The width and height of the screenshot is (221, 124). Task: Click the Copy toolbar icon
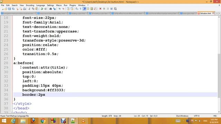33,9
